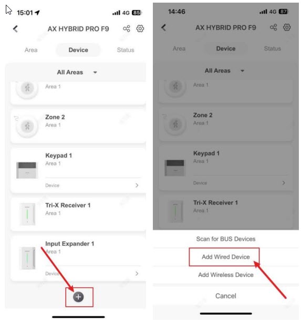Open share icon in left screen header
Viewport: 301px width, 320px height.
(x=127, y=28)
